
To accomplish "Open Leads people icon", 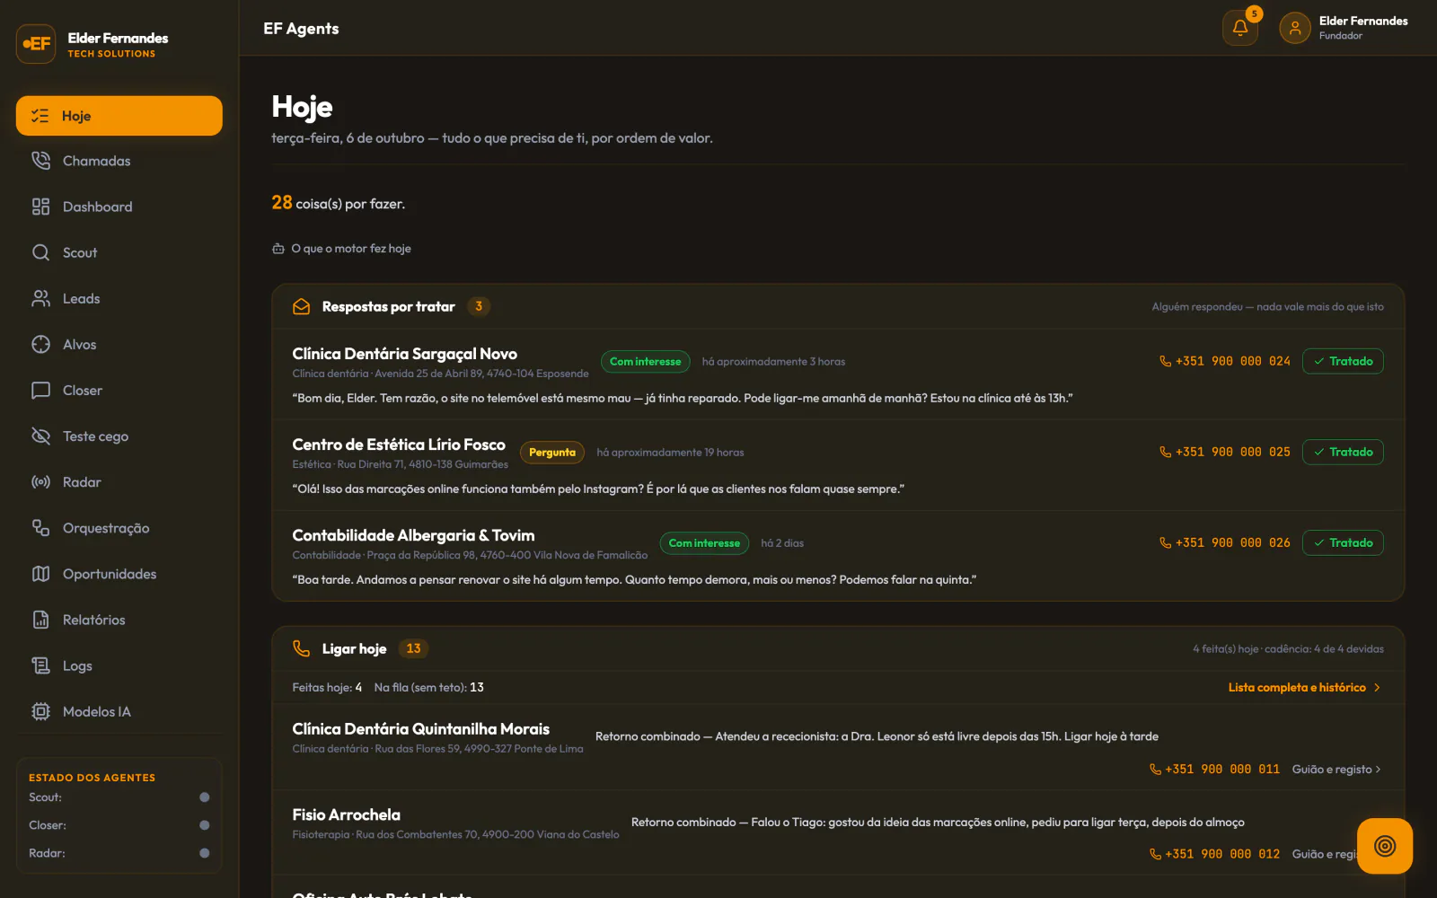I will [x=40, y=298].
